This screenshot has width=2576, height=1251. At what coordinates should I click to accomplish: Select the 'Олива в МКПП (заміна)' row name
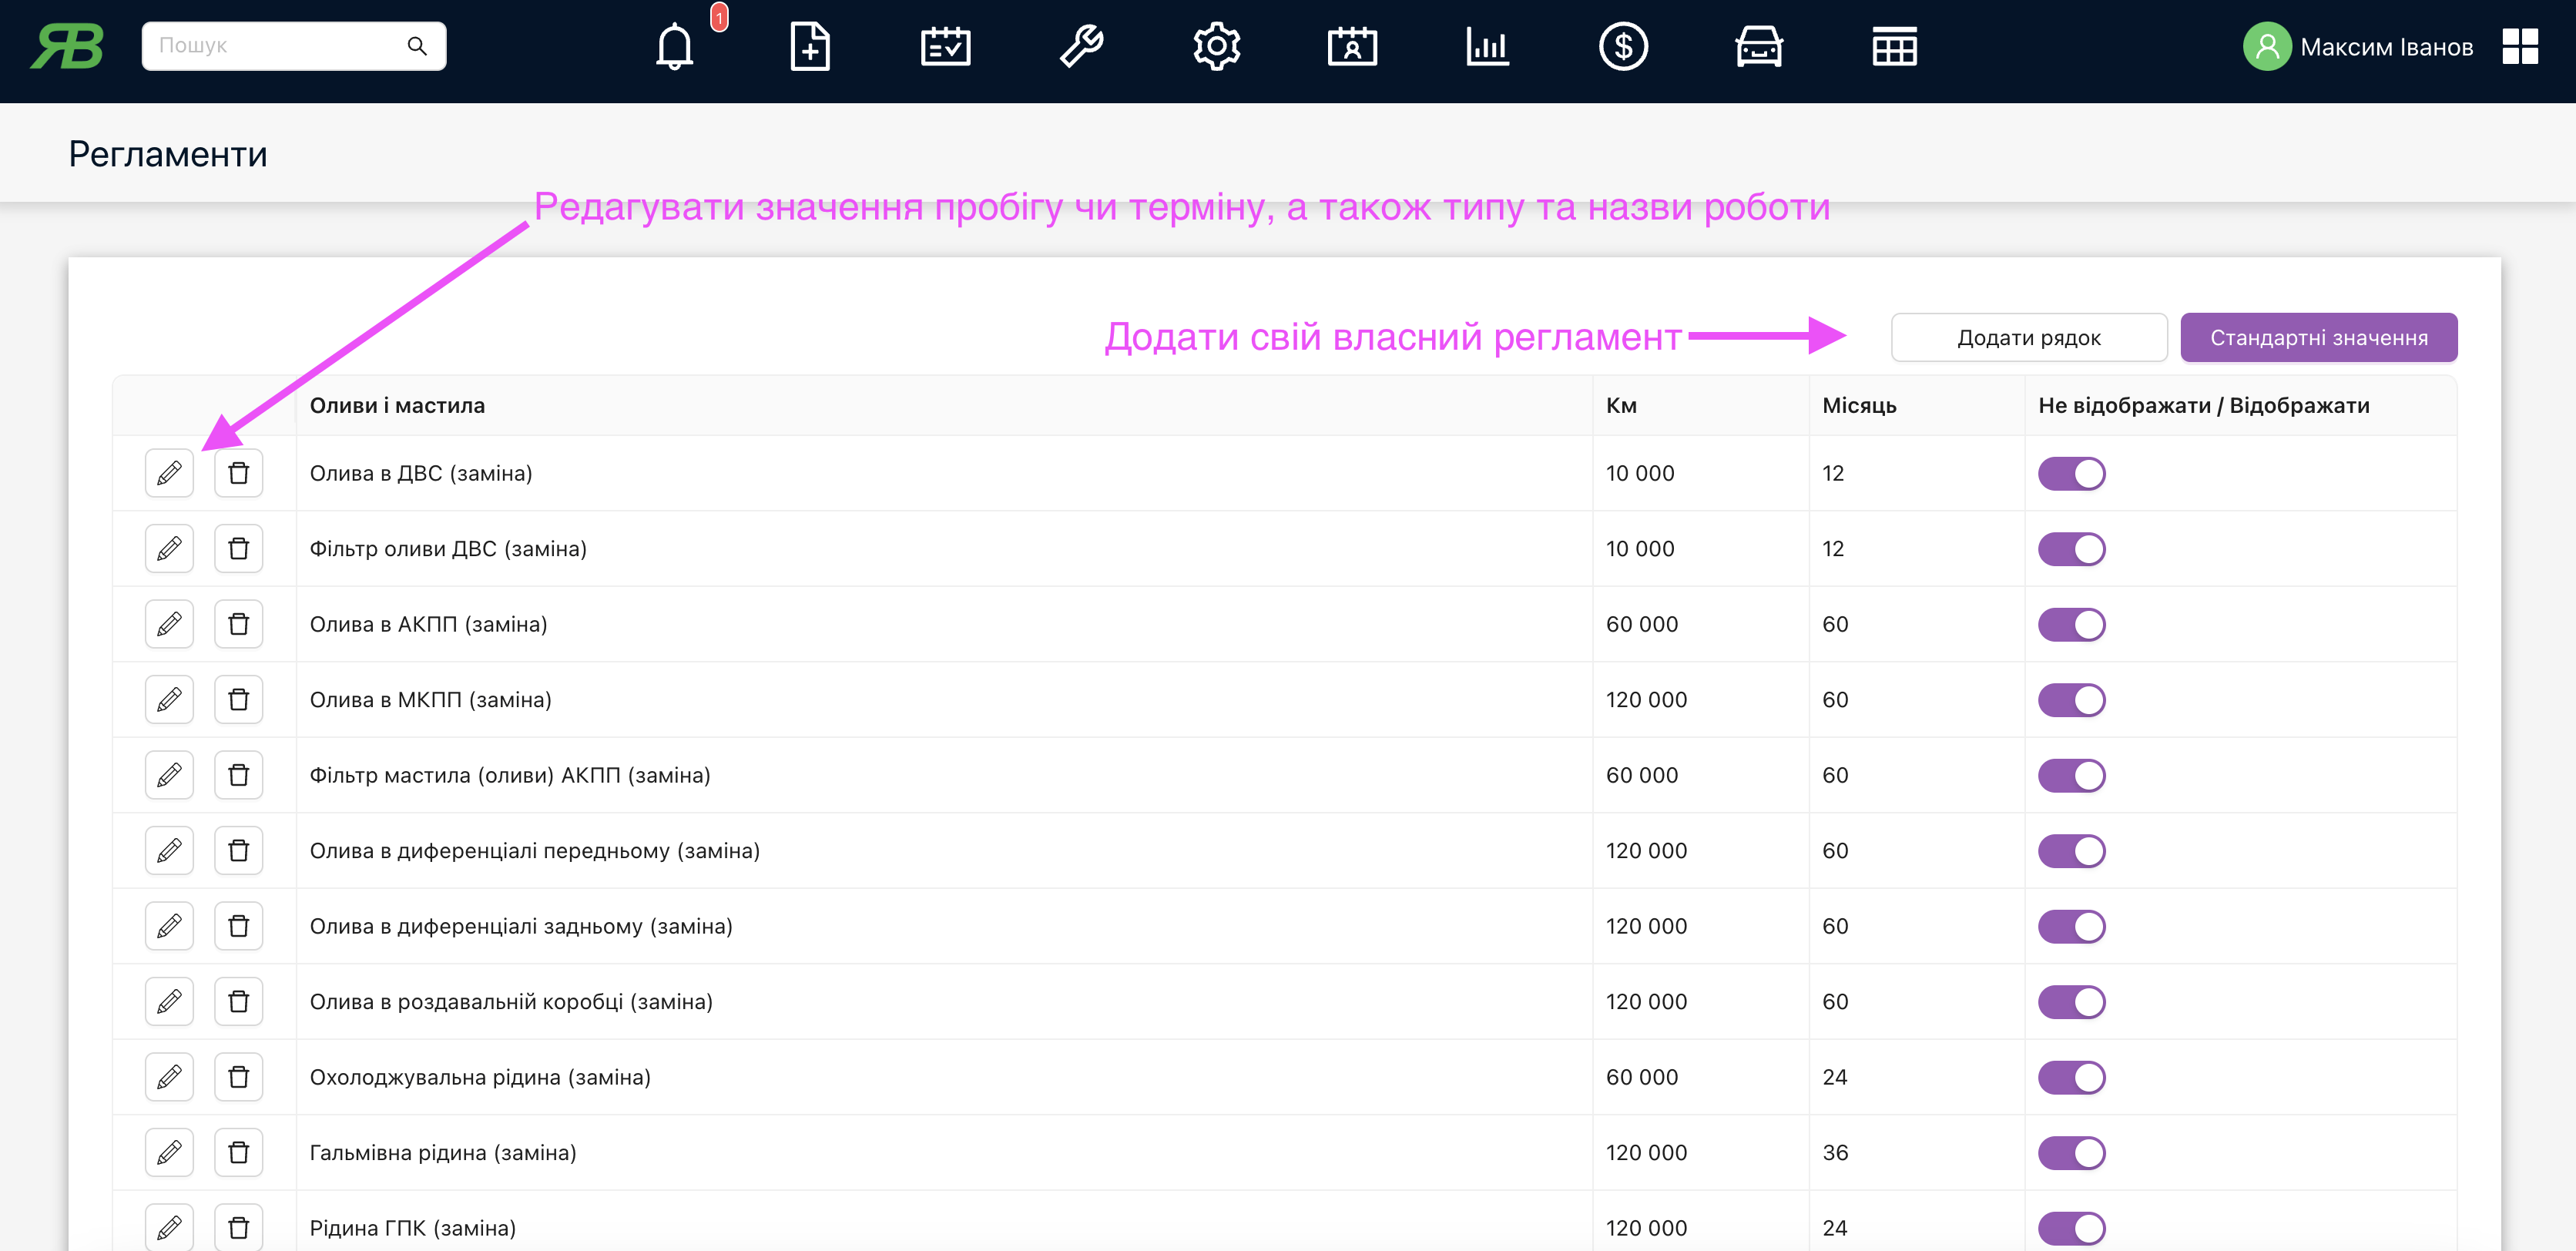430,700
